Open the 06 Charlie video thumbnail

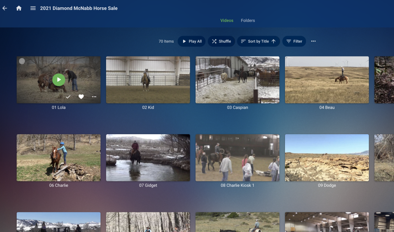59,158
